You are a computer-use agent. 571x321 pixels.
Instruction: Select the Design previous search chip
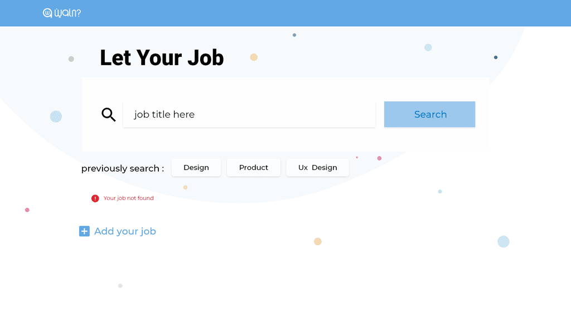(196, 167)
